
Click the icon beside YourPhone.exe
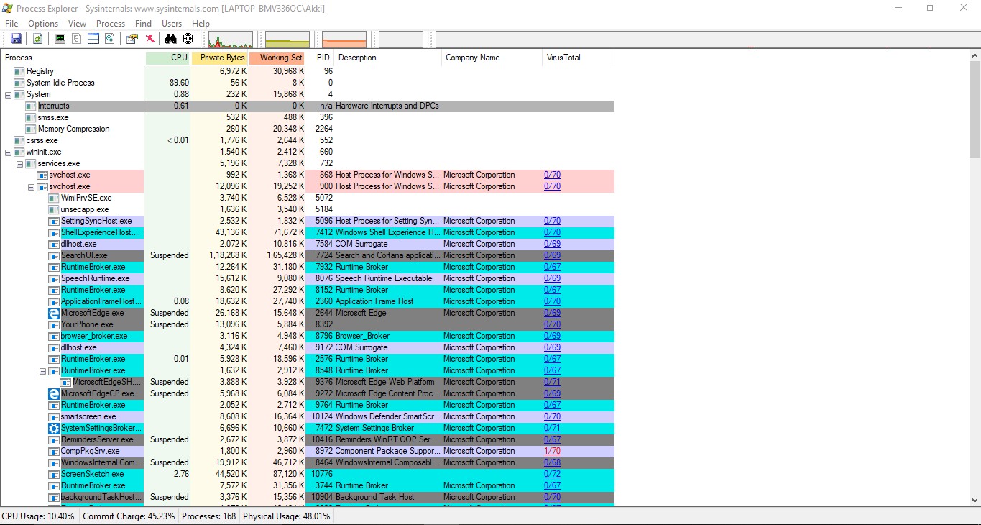click(x=54, y=324)
